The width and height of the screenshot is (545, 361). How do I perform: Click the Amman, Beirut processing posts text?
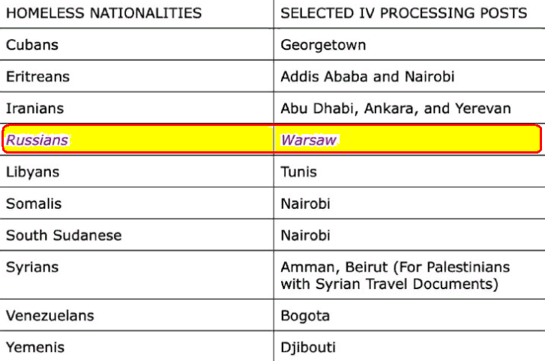click(395, 276)
